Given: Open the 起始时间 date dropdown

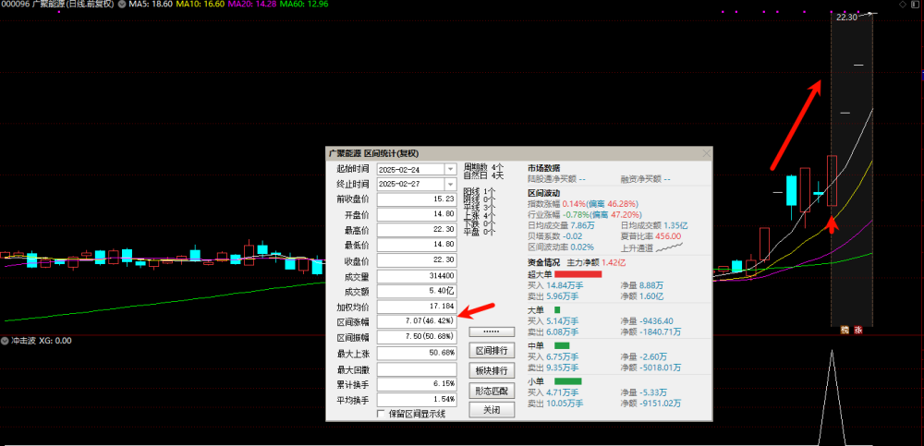Looking at the screenshot, I should [451, 169].
